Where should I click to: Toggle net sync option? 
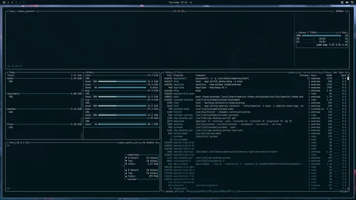(x=122, y=143)
